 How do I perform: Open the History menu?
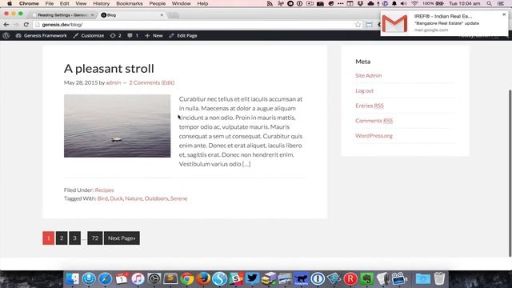(102, 3)
